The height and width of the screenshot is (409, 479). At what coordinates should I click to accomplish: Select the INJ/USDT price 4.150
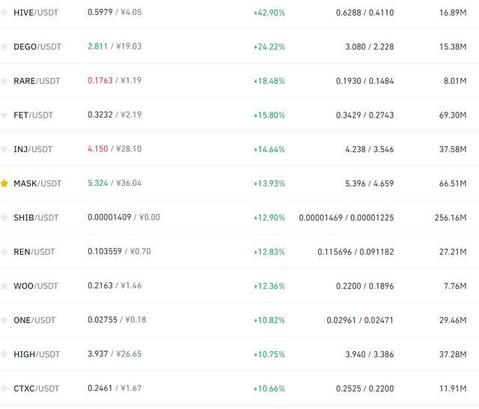[97, 149]
